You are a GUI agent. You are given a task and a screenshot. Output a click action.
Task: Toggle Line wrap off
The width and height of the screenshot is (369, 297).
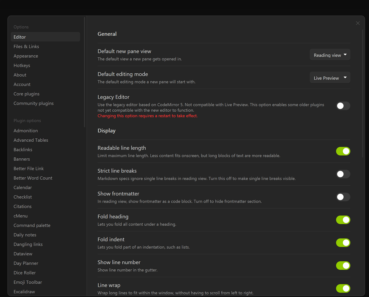[343, 288]
